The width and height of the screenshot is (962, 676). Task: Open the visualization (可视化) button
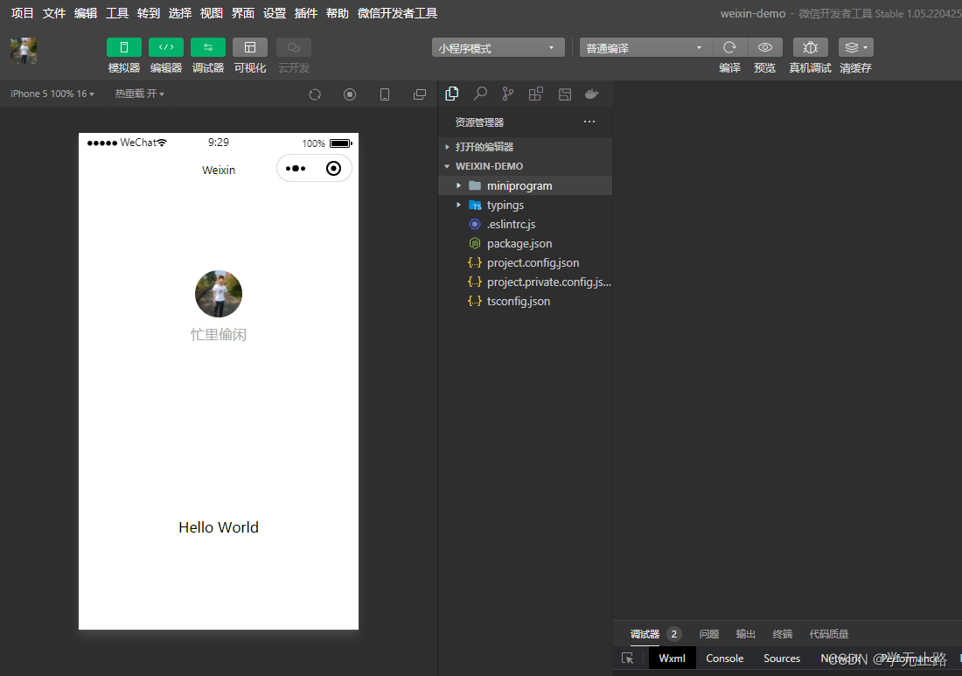click(x=250, y=47)
